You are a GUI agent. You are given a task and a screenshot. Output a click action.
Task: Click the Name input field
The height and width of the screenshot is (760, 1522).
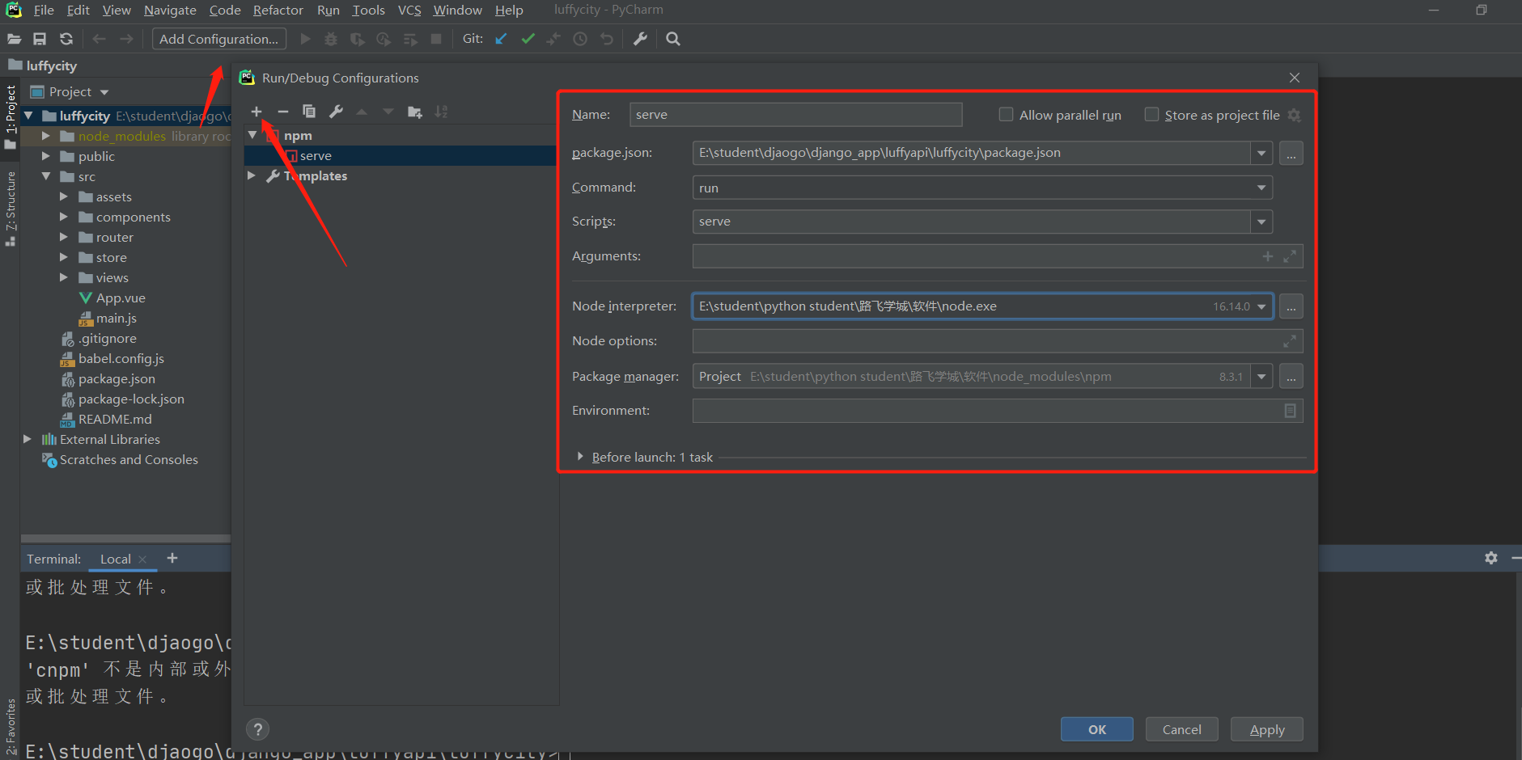pyautogui.click(x=795, y=115)
